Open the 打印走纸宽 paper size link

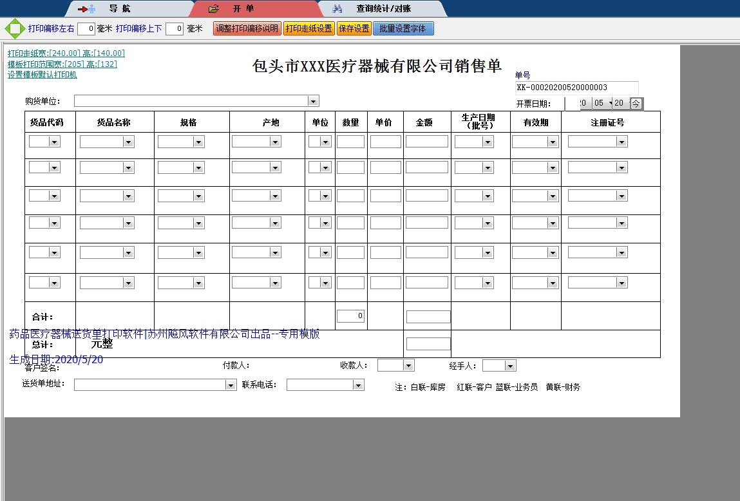pyautogui.click(x=66, y=53)
